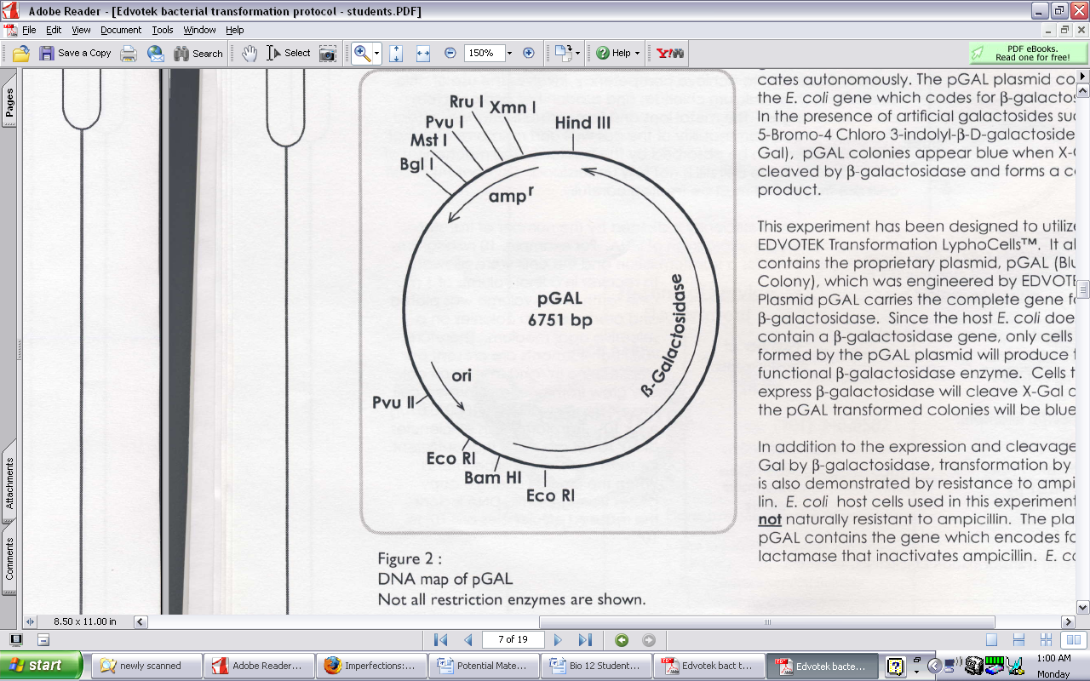The image size is (1090, 681).
Task: Jump to the first page
Action: [440, 640]
